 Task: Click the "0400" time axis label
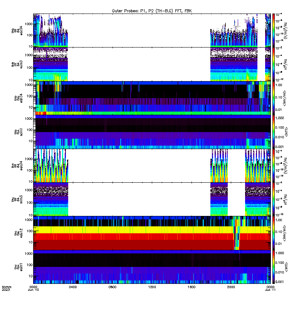[73, 287]
